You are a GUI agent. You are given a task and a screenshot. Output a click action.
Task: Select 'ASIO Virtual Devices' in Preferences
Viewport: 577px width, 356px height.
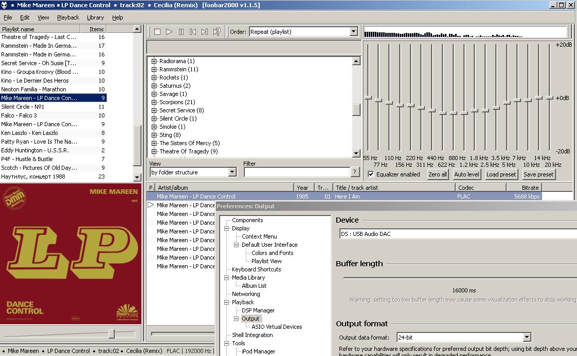[x=277, y=327]
